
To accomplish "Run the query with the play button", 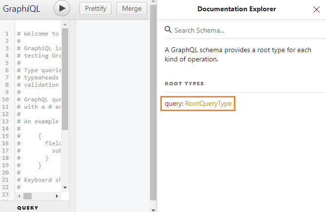I will pos(62,9).
